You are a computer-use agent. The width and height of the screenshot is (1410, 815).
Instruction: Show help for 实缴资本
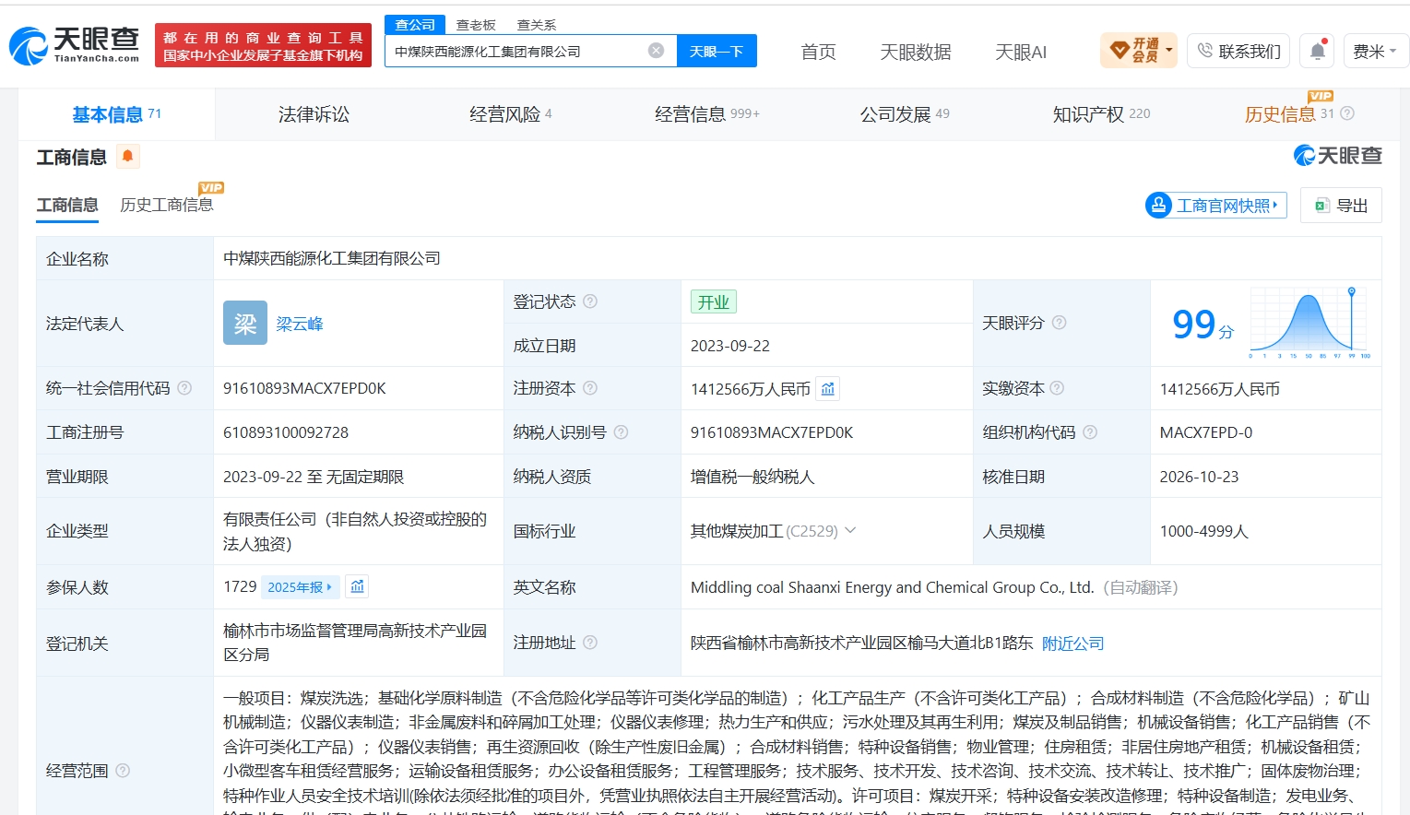[x=1057, y=388]
